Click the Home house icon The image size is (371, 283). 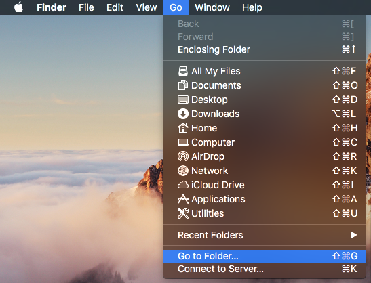point(183,128)
